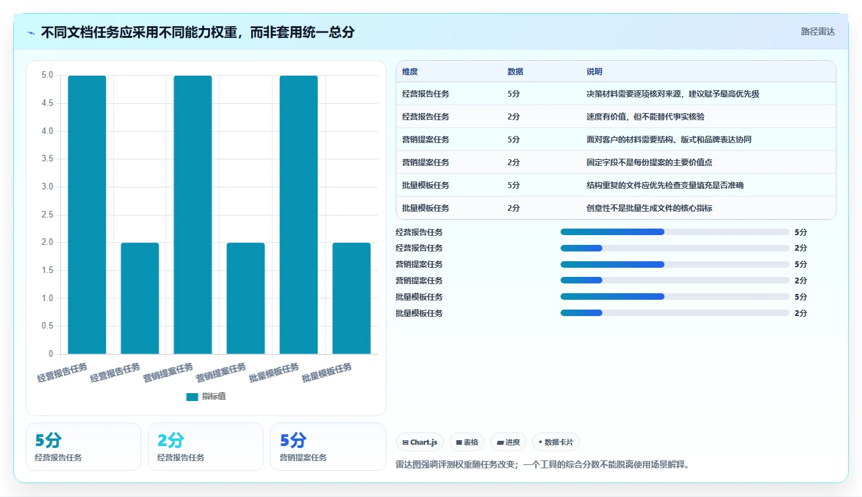Select the 表格 chip
862x497 pixels.
(x=468, y=442)
